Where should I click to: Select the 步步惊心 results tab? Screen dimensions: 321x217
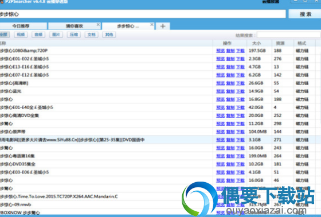tap(128, 26)
